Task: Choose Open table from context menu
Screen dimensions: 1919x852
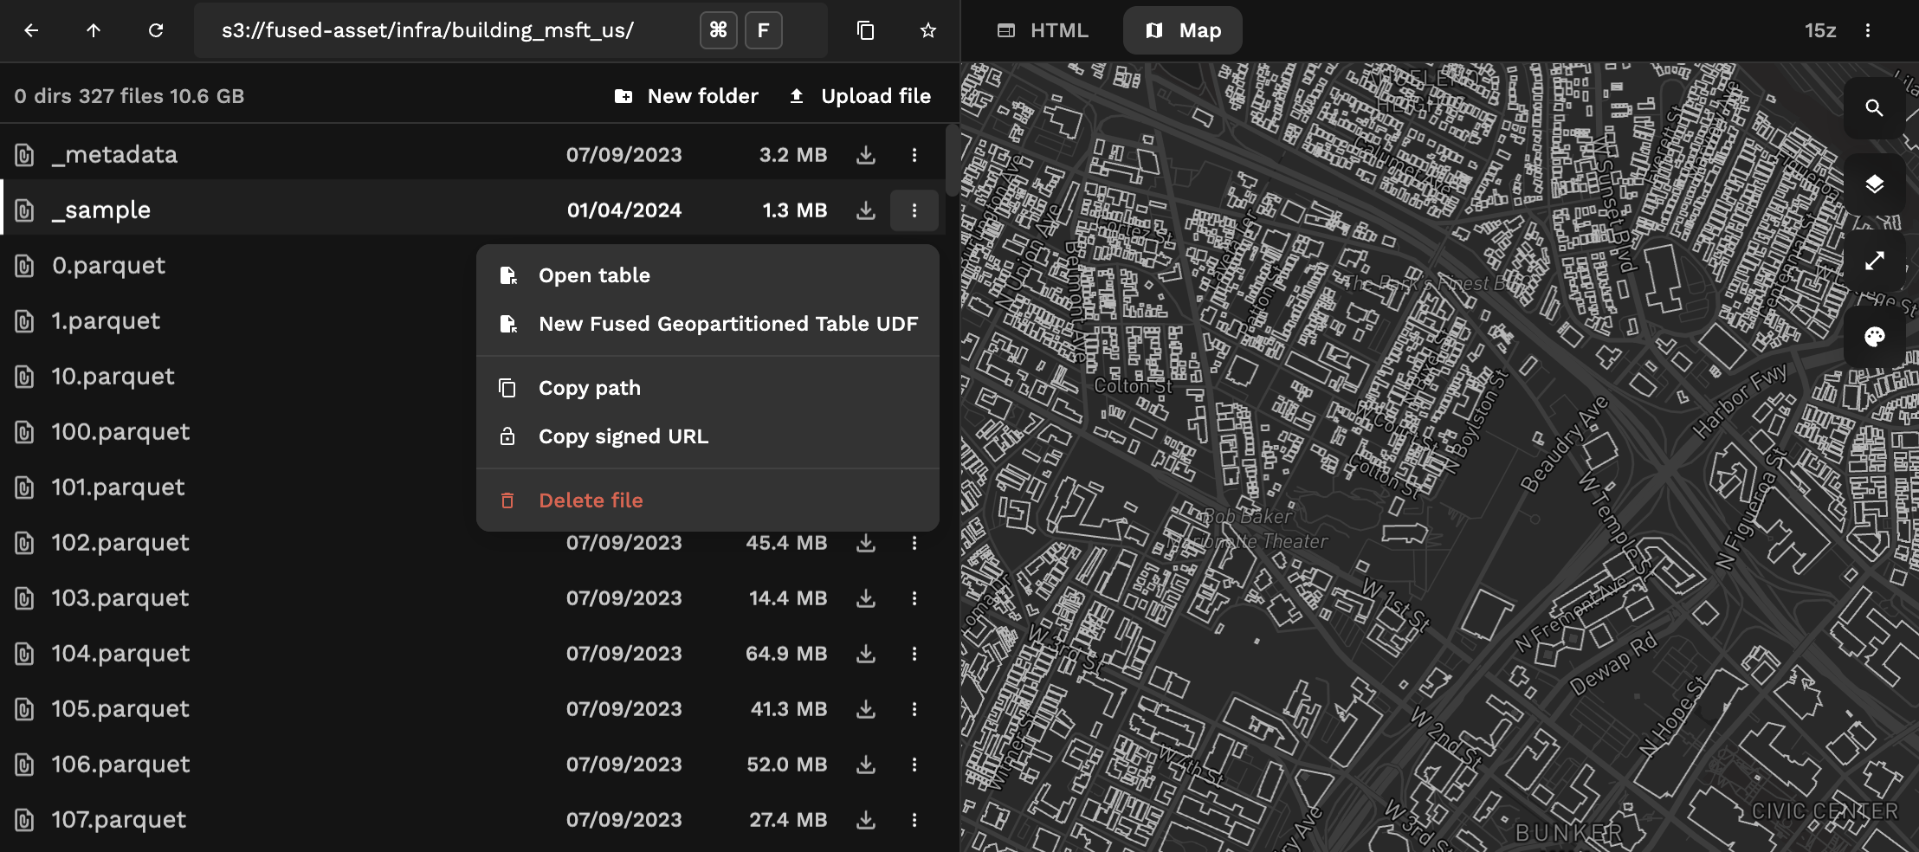Action: pyautogui.click(x=594, y=275)
